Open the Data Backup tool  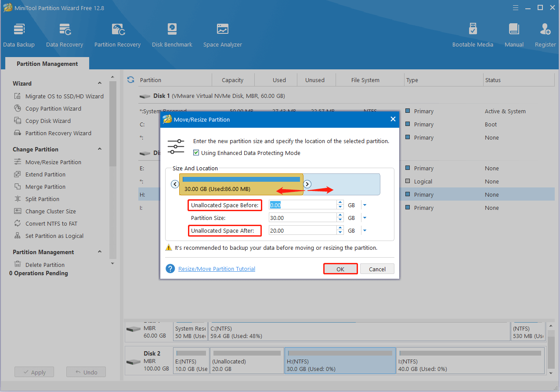point(19,35)
